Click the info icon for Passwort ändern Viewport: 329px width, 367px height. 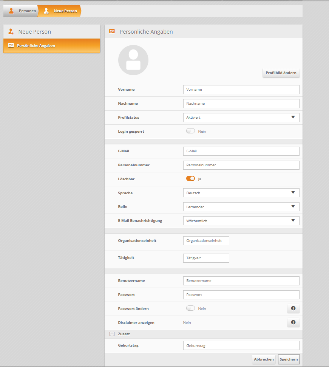coord(293,309)
